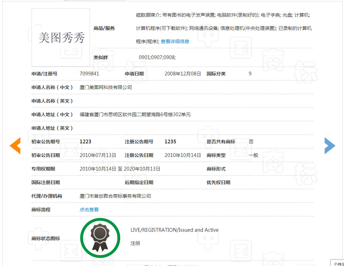Click the application date 2008年12月08日
Screen dimensions: 344x266
(183, 74)
